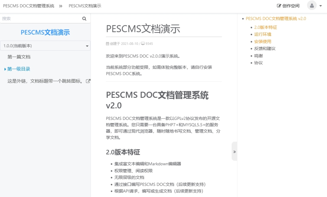
Task: Expand the 第一级目录 tree item
Action: [5, 69]
